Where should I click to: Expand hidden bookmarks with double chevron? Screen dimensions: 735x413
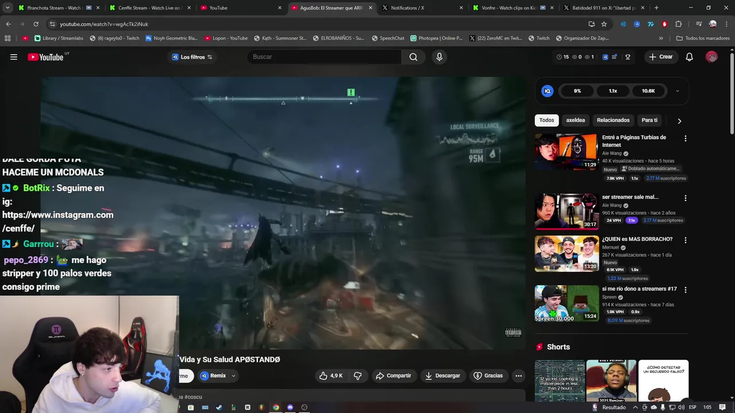tap(661, 38)
